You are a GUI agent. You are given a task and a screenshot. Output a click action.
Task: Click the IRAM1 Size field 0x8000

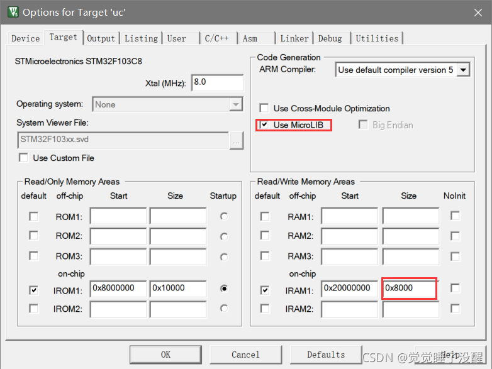410,289
